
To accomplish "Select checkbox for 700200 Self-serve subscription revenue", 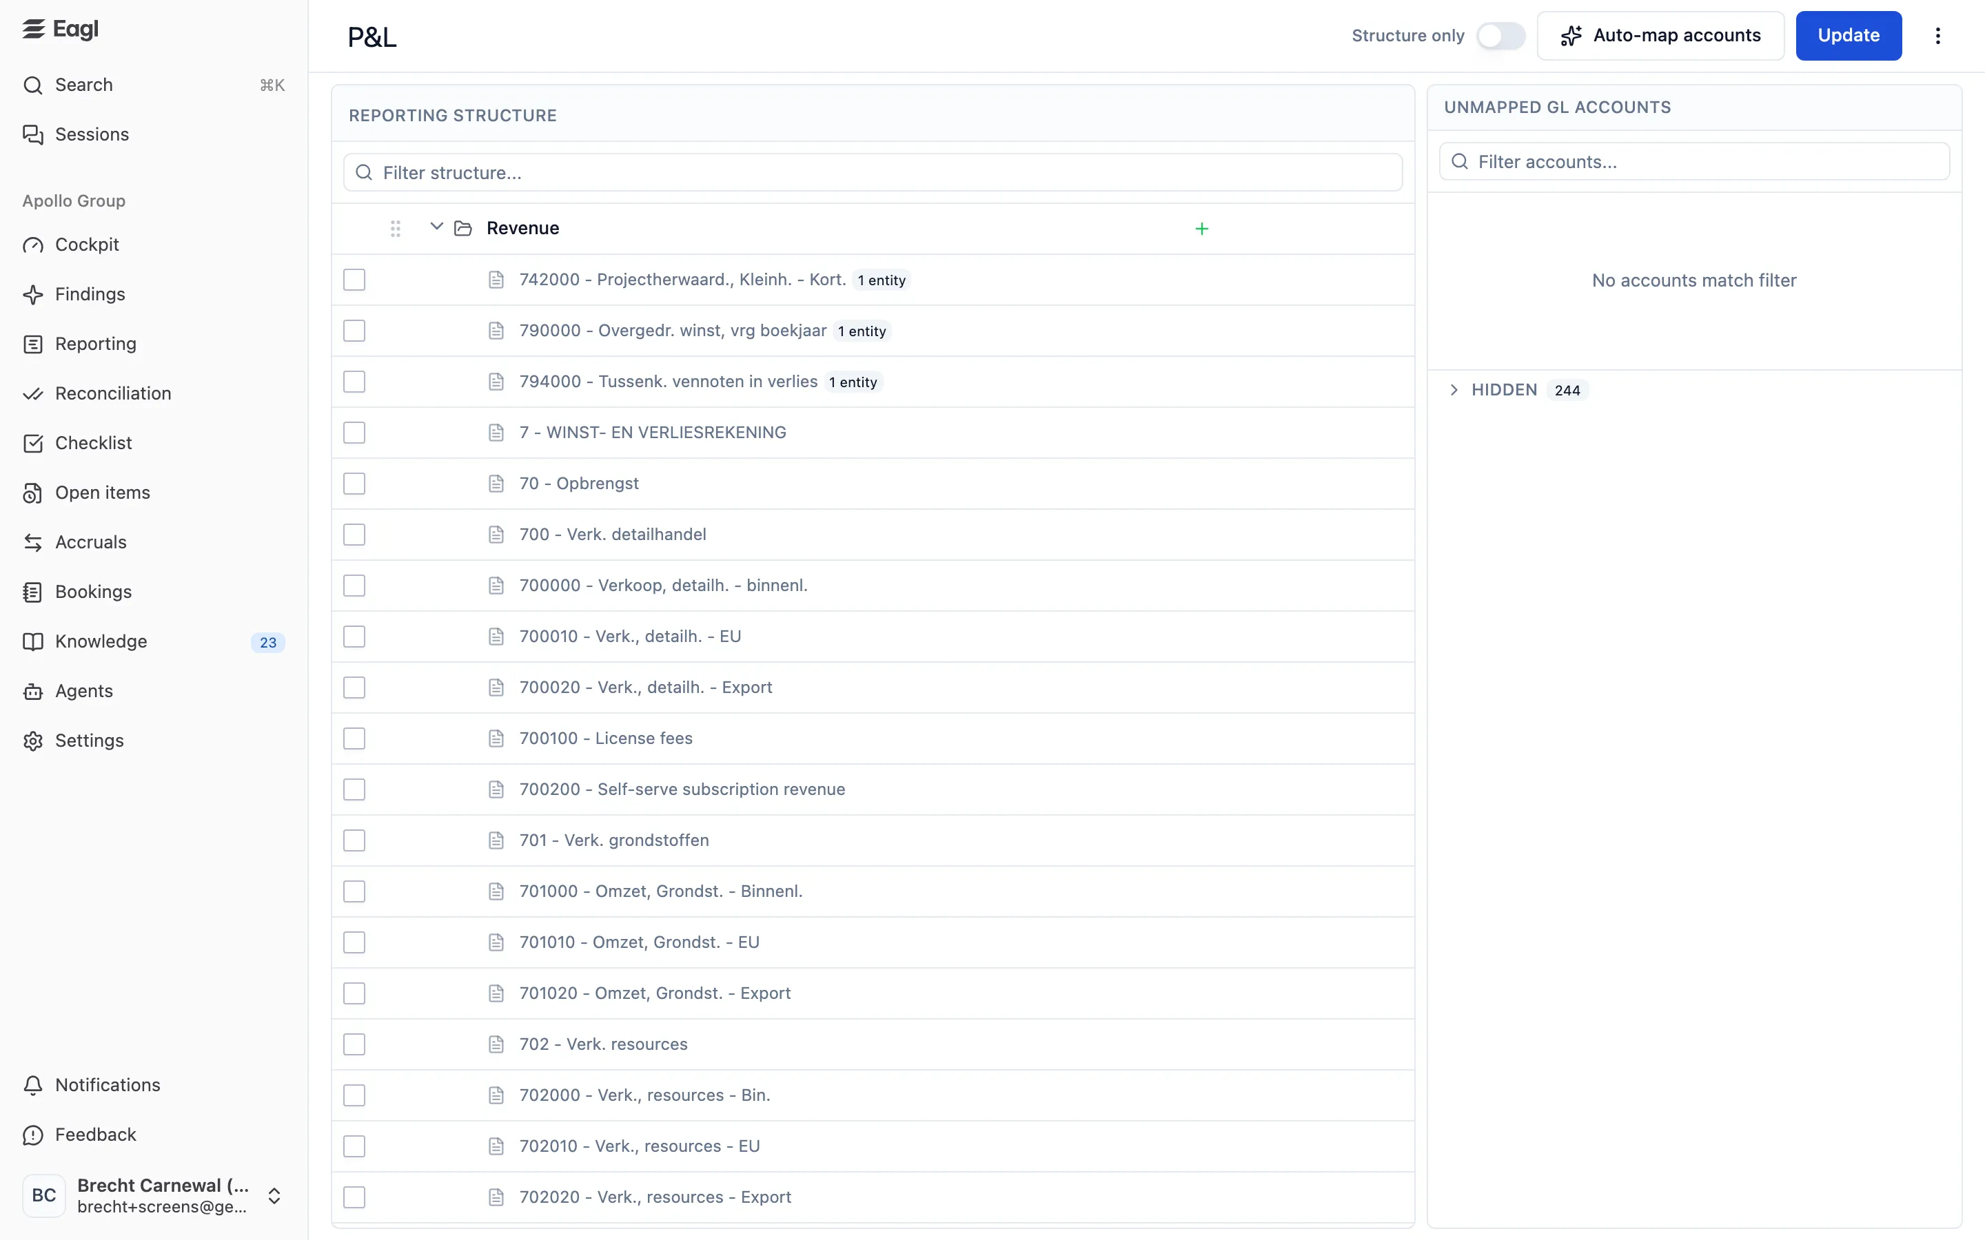I will pos(354,789).
